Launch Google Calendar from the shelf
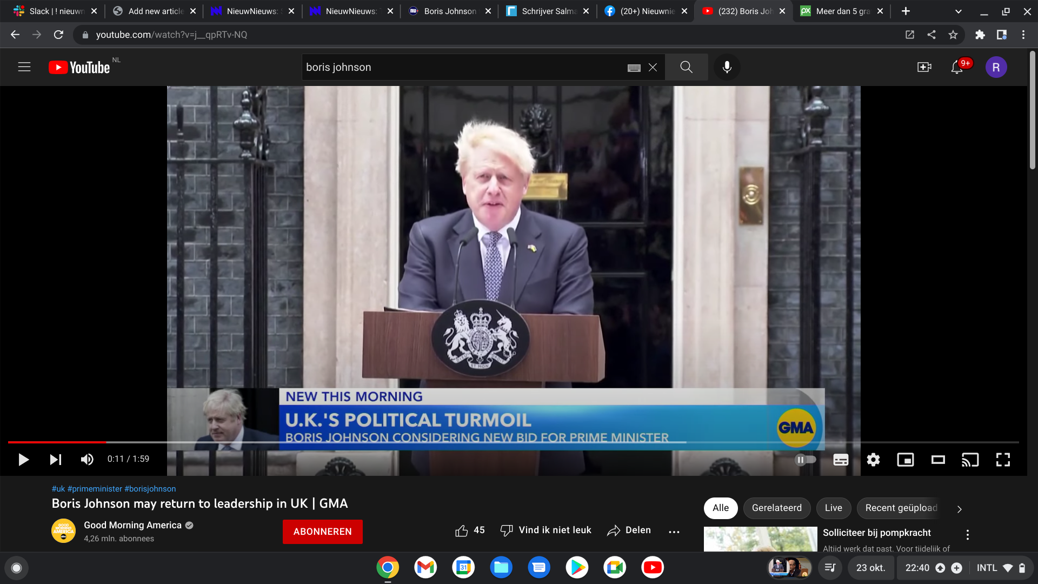This screenshot has height=584, width=1038. tap(463, 567)
